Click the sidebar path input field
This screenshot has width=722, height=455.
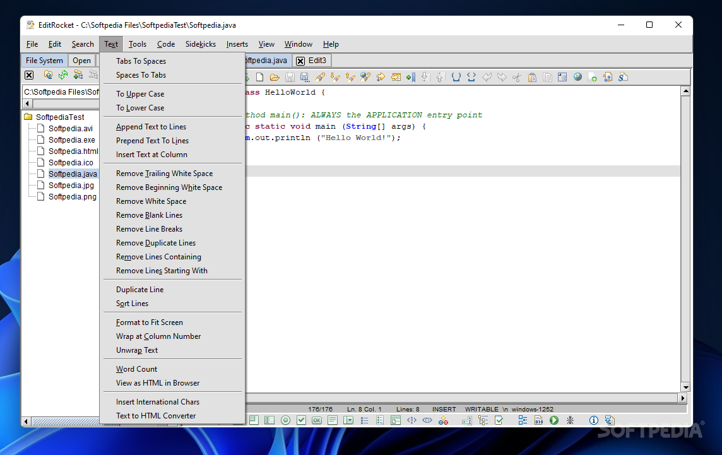coord(61,92)
